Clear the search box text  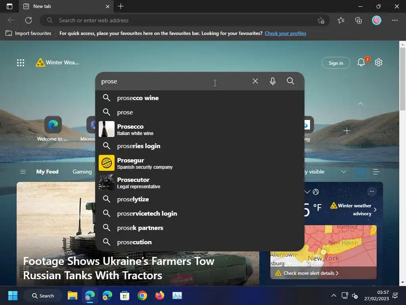tap(255, 81)
